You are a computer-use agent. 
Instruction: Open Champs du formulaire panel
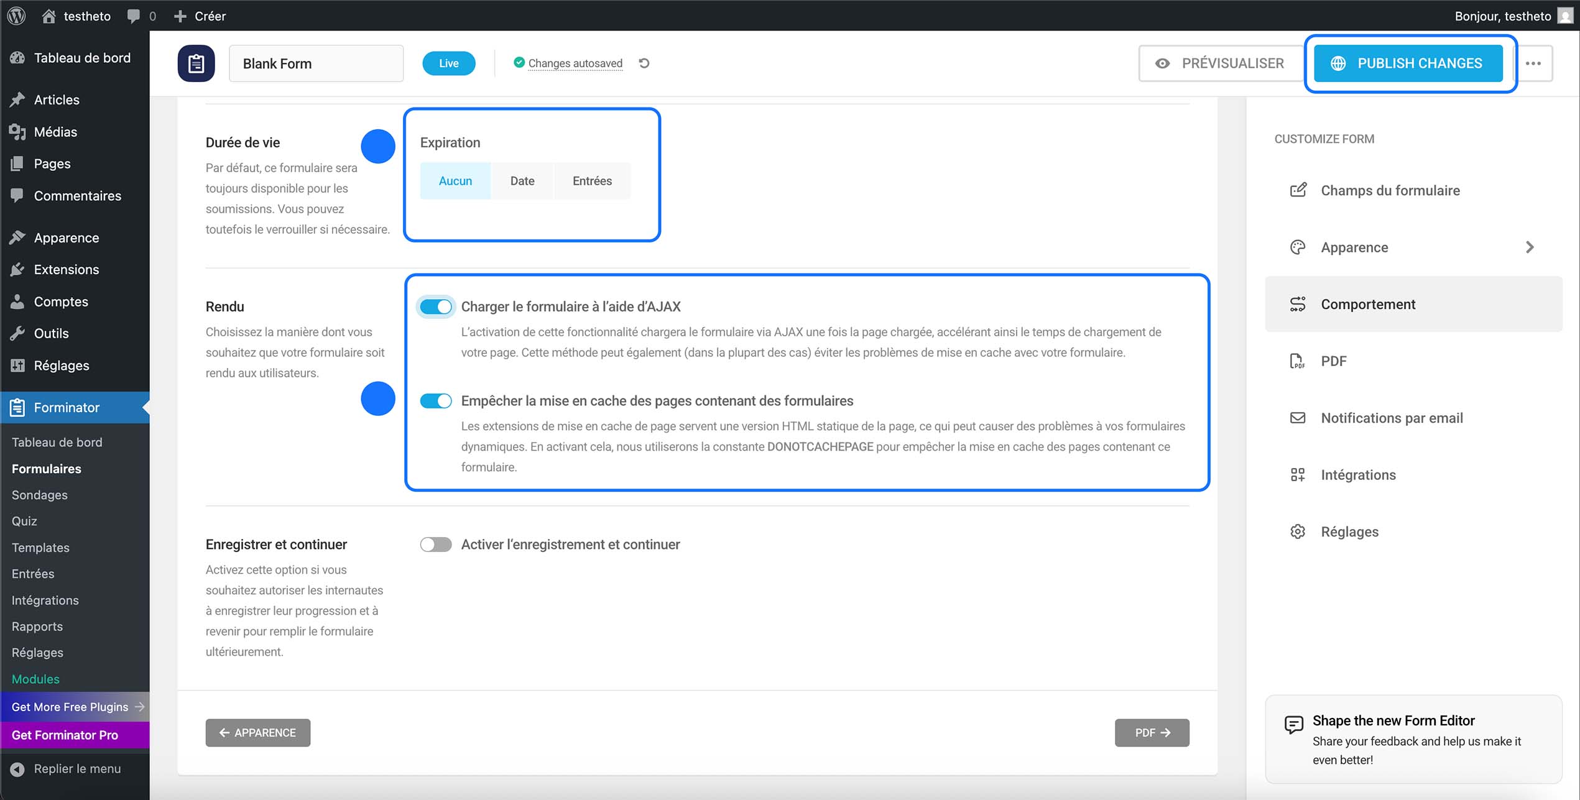(x=1390, y=190)
